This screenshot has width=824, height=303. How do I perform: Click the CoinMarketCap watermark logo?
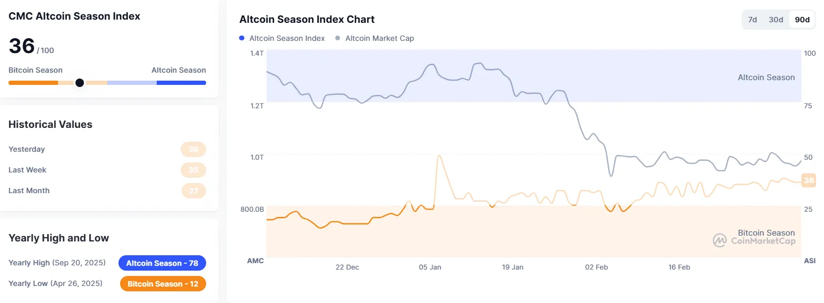(x=720, y=240)
